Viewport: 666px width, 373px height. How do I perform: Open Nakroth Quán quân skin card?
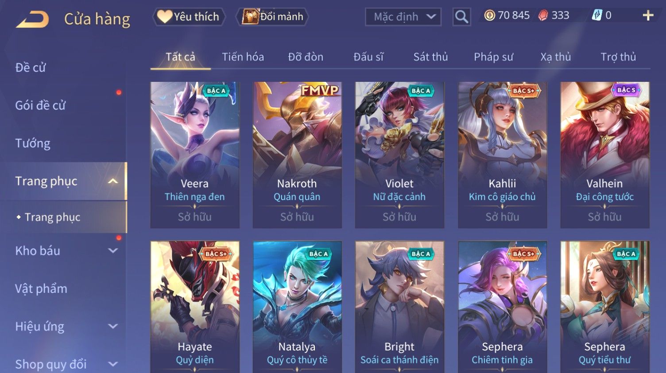297,155
